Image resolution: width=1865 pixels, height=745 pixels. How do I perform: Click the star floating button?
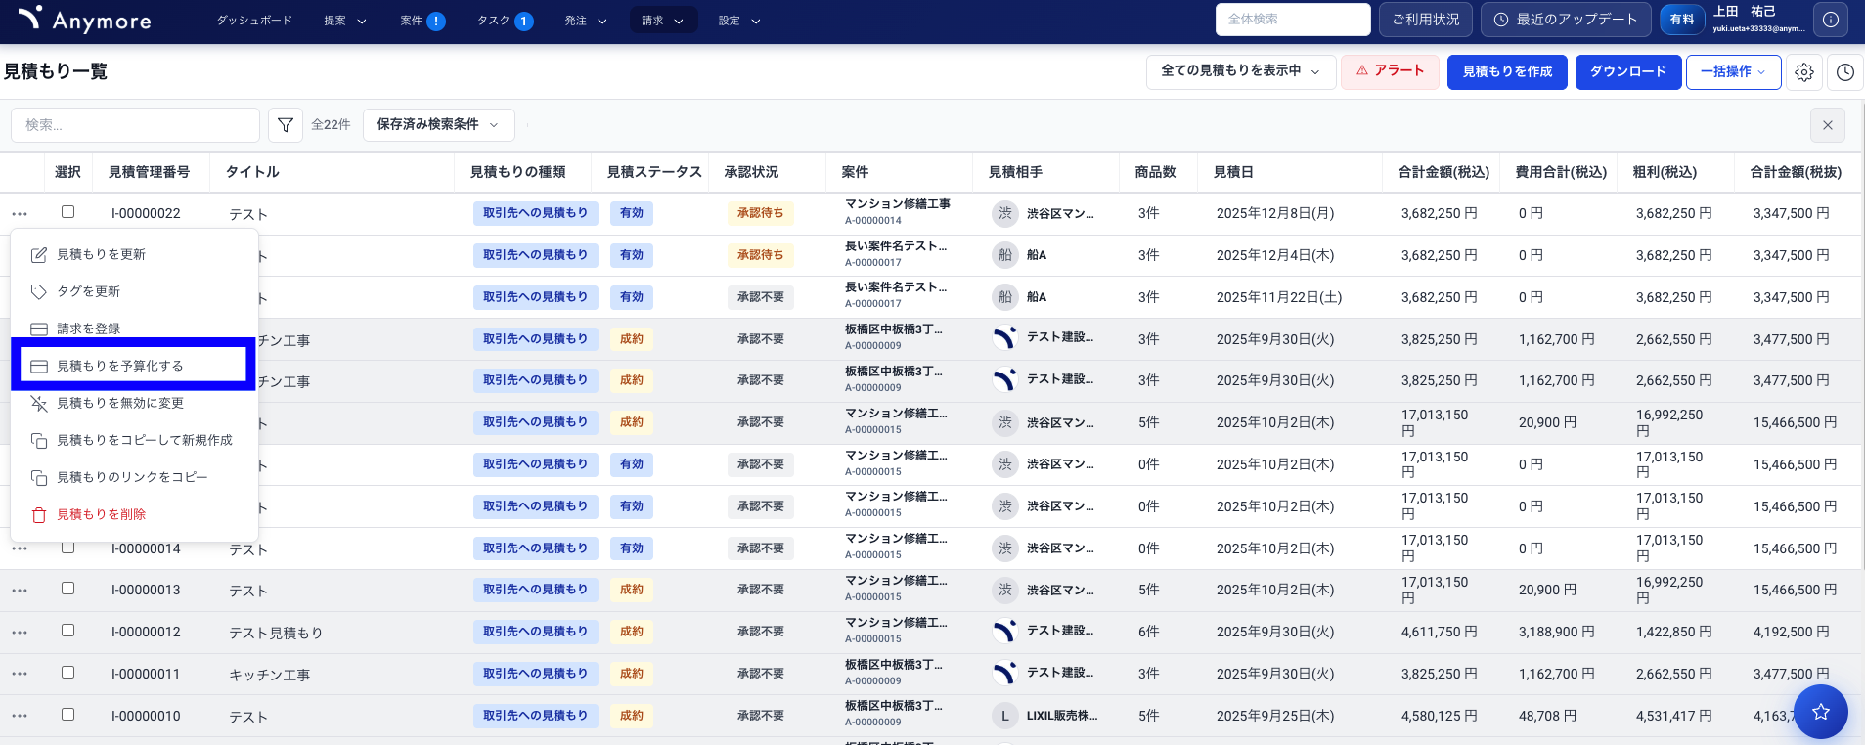point(1820,712)
